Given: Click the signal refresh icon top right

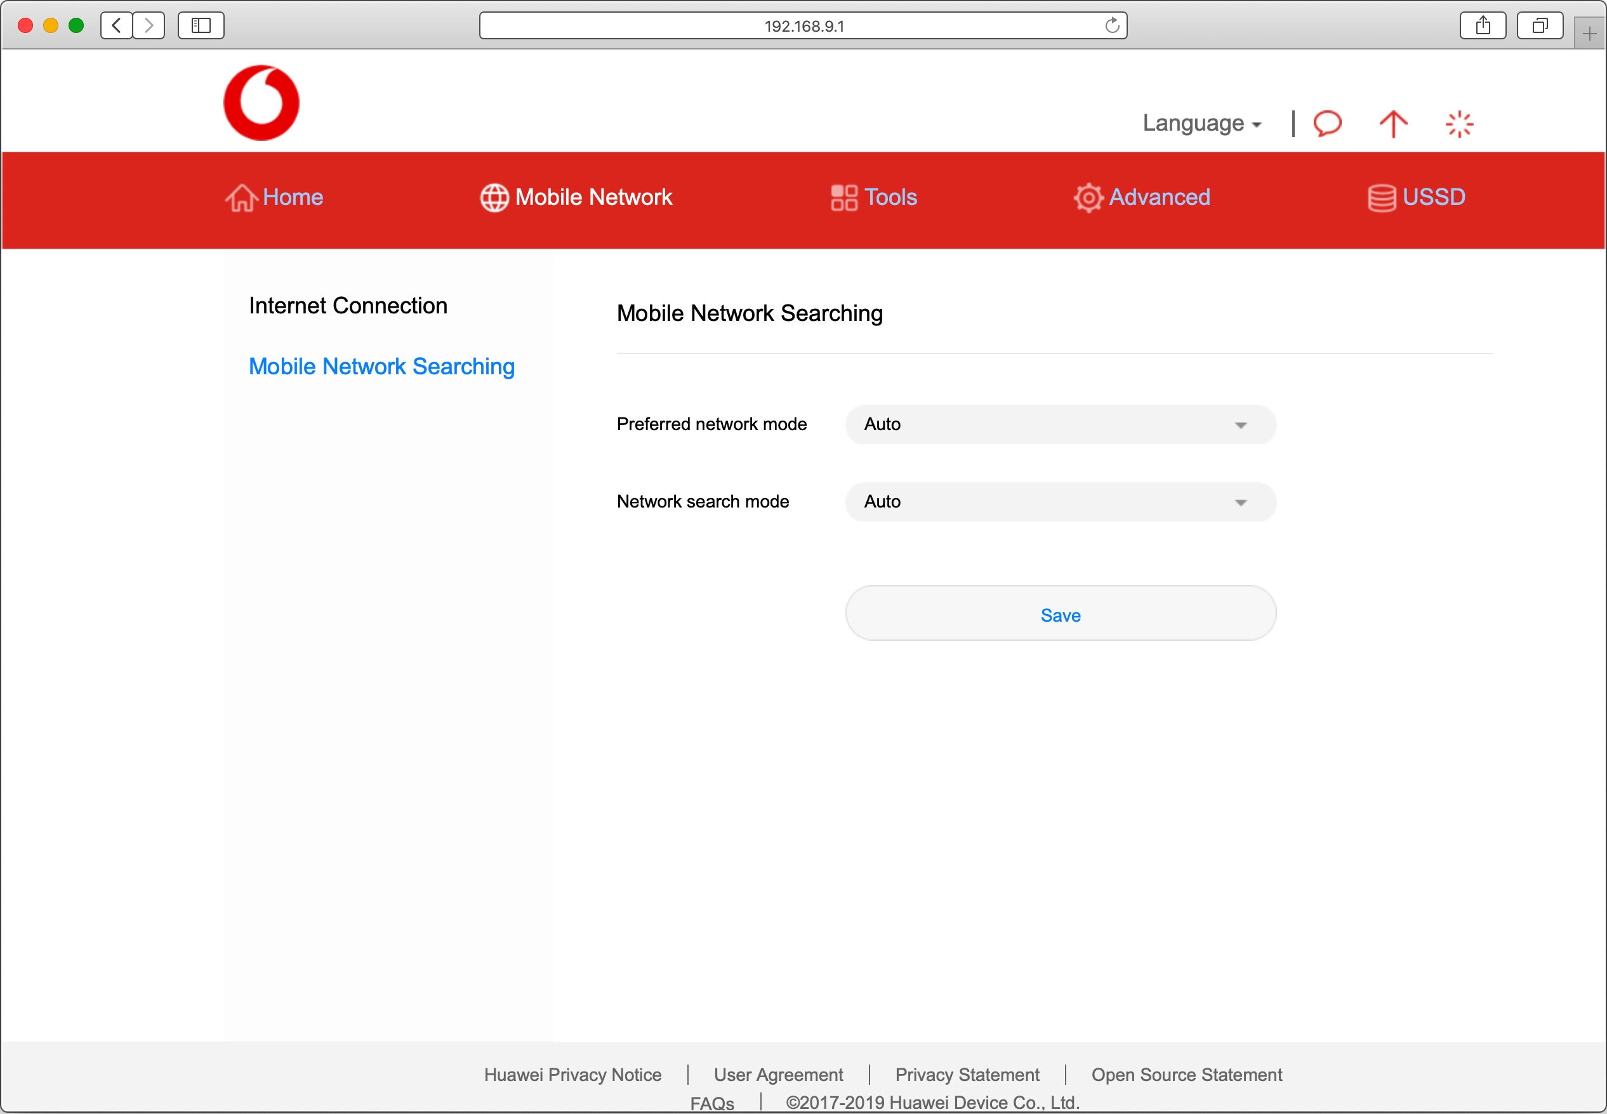Looking at the screenshot, I should pyautogui.click(x=1458, y=124).
